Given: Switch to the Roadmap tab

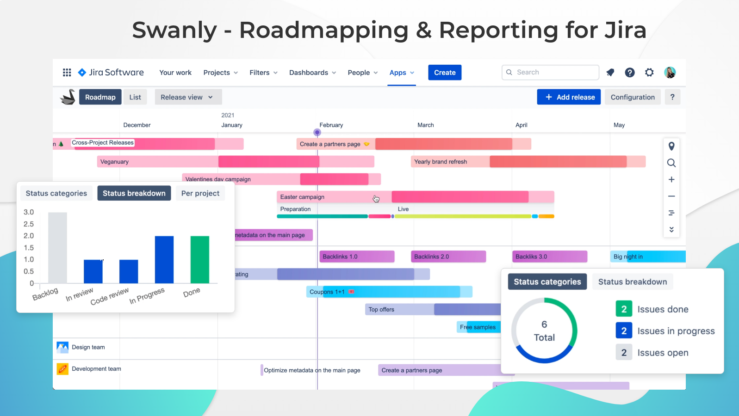Looking at the screenshot, I should pyautogui.click(x=100, y=97).
